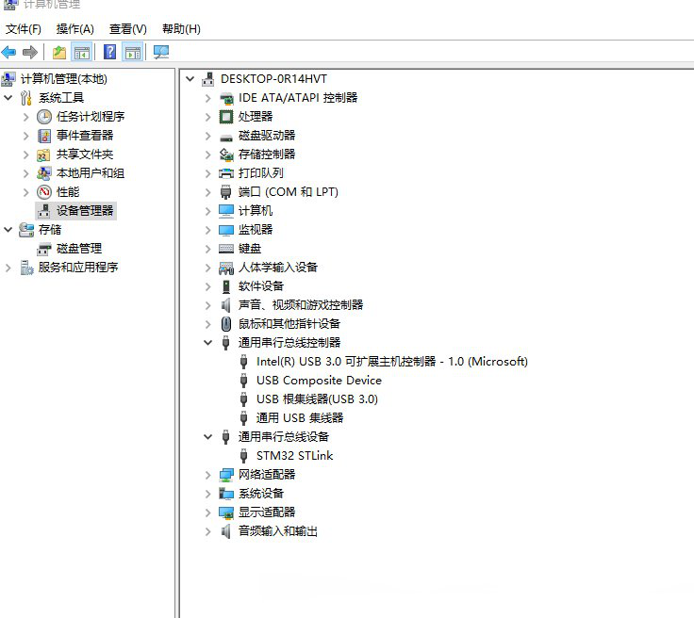The width and height of the screenshot is (694, 618).
Task: Toggle the Show/Hide Console Tree toolbar icon
Action: click(81, 52)
